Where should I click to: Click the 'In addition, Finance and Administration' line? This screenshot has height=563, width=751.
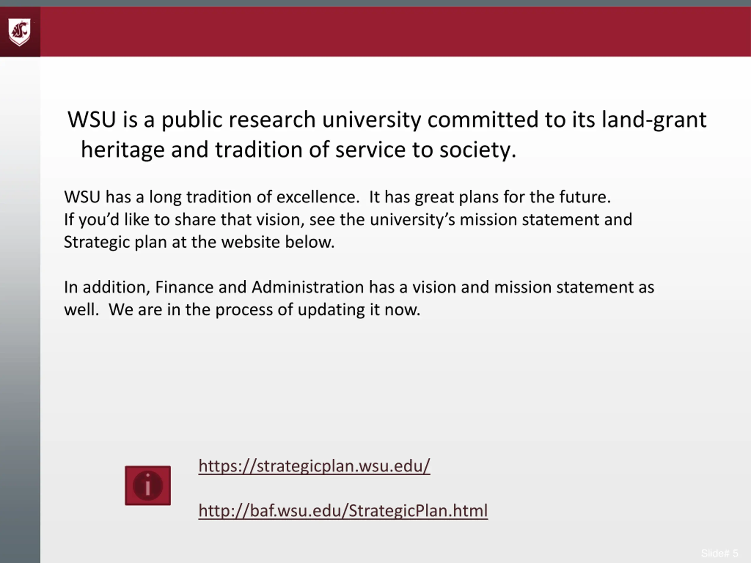pos(359,287)
